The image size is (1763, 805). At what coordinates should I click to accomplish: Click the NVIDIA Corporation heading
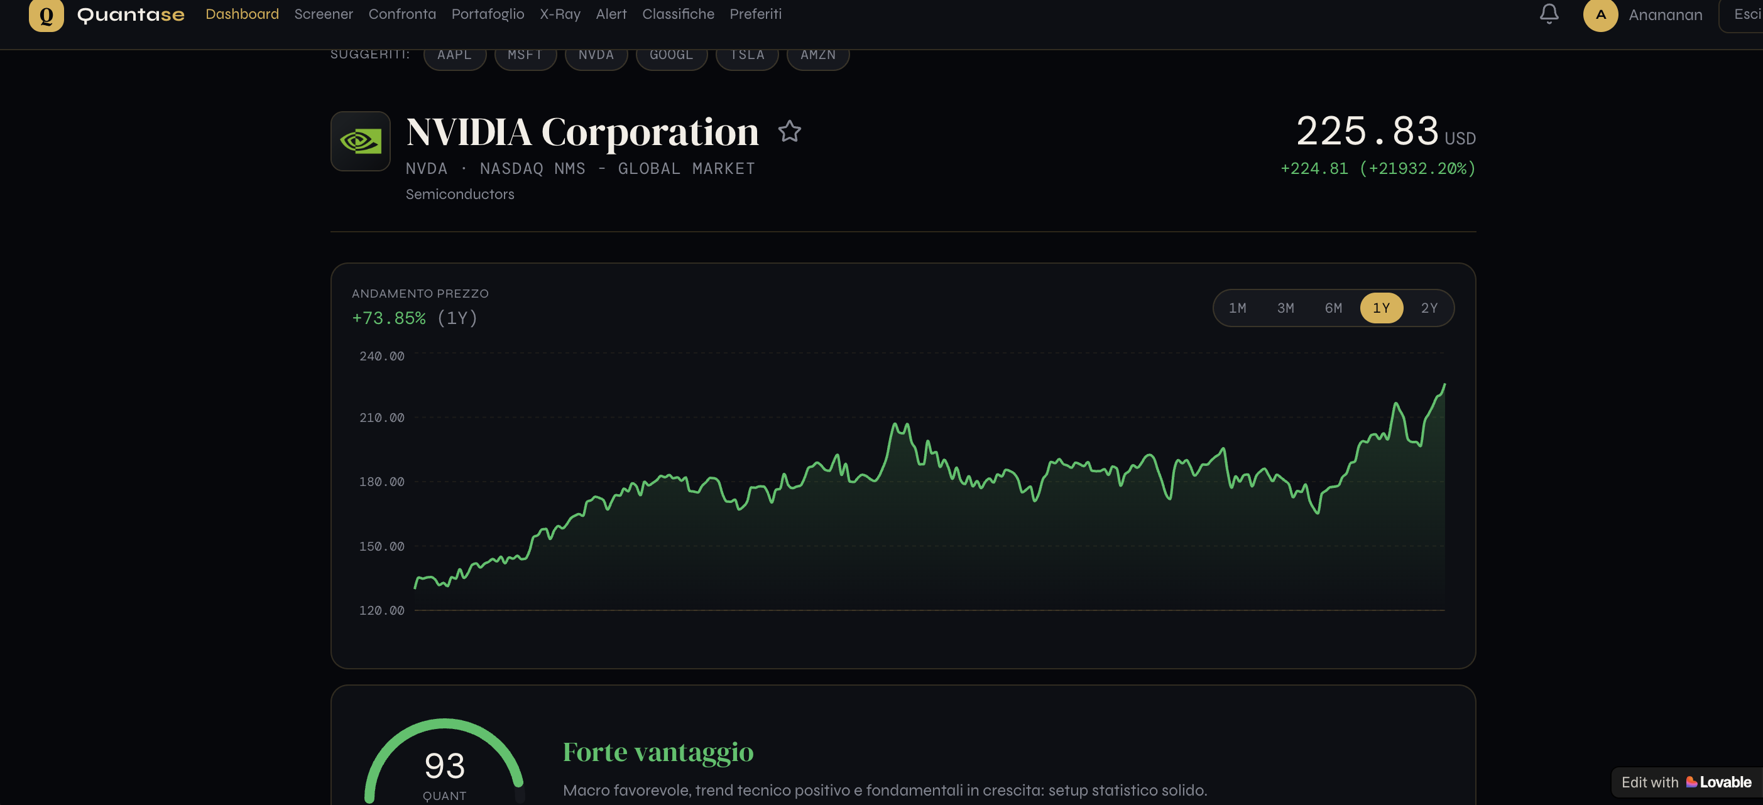(582, 131)
